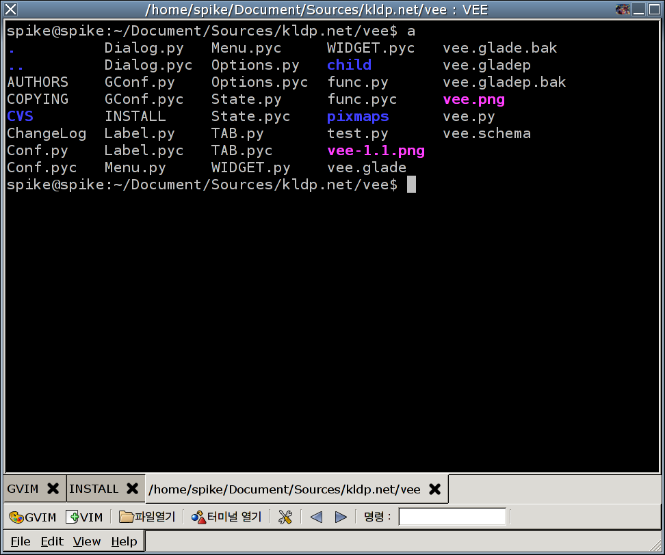Image resolution: width=665 pixels, height=555 pixels.
Task: Close the INSTALL tab
Action: (132, 489)
